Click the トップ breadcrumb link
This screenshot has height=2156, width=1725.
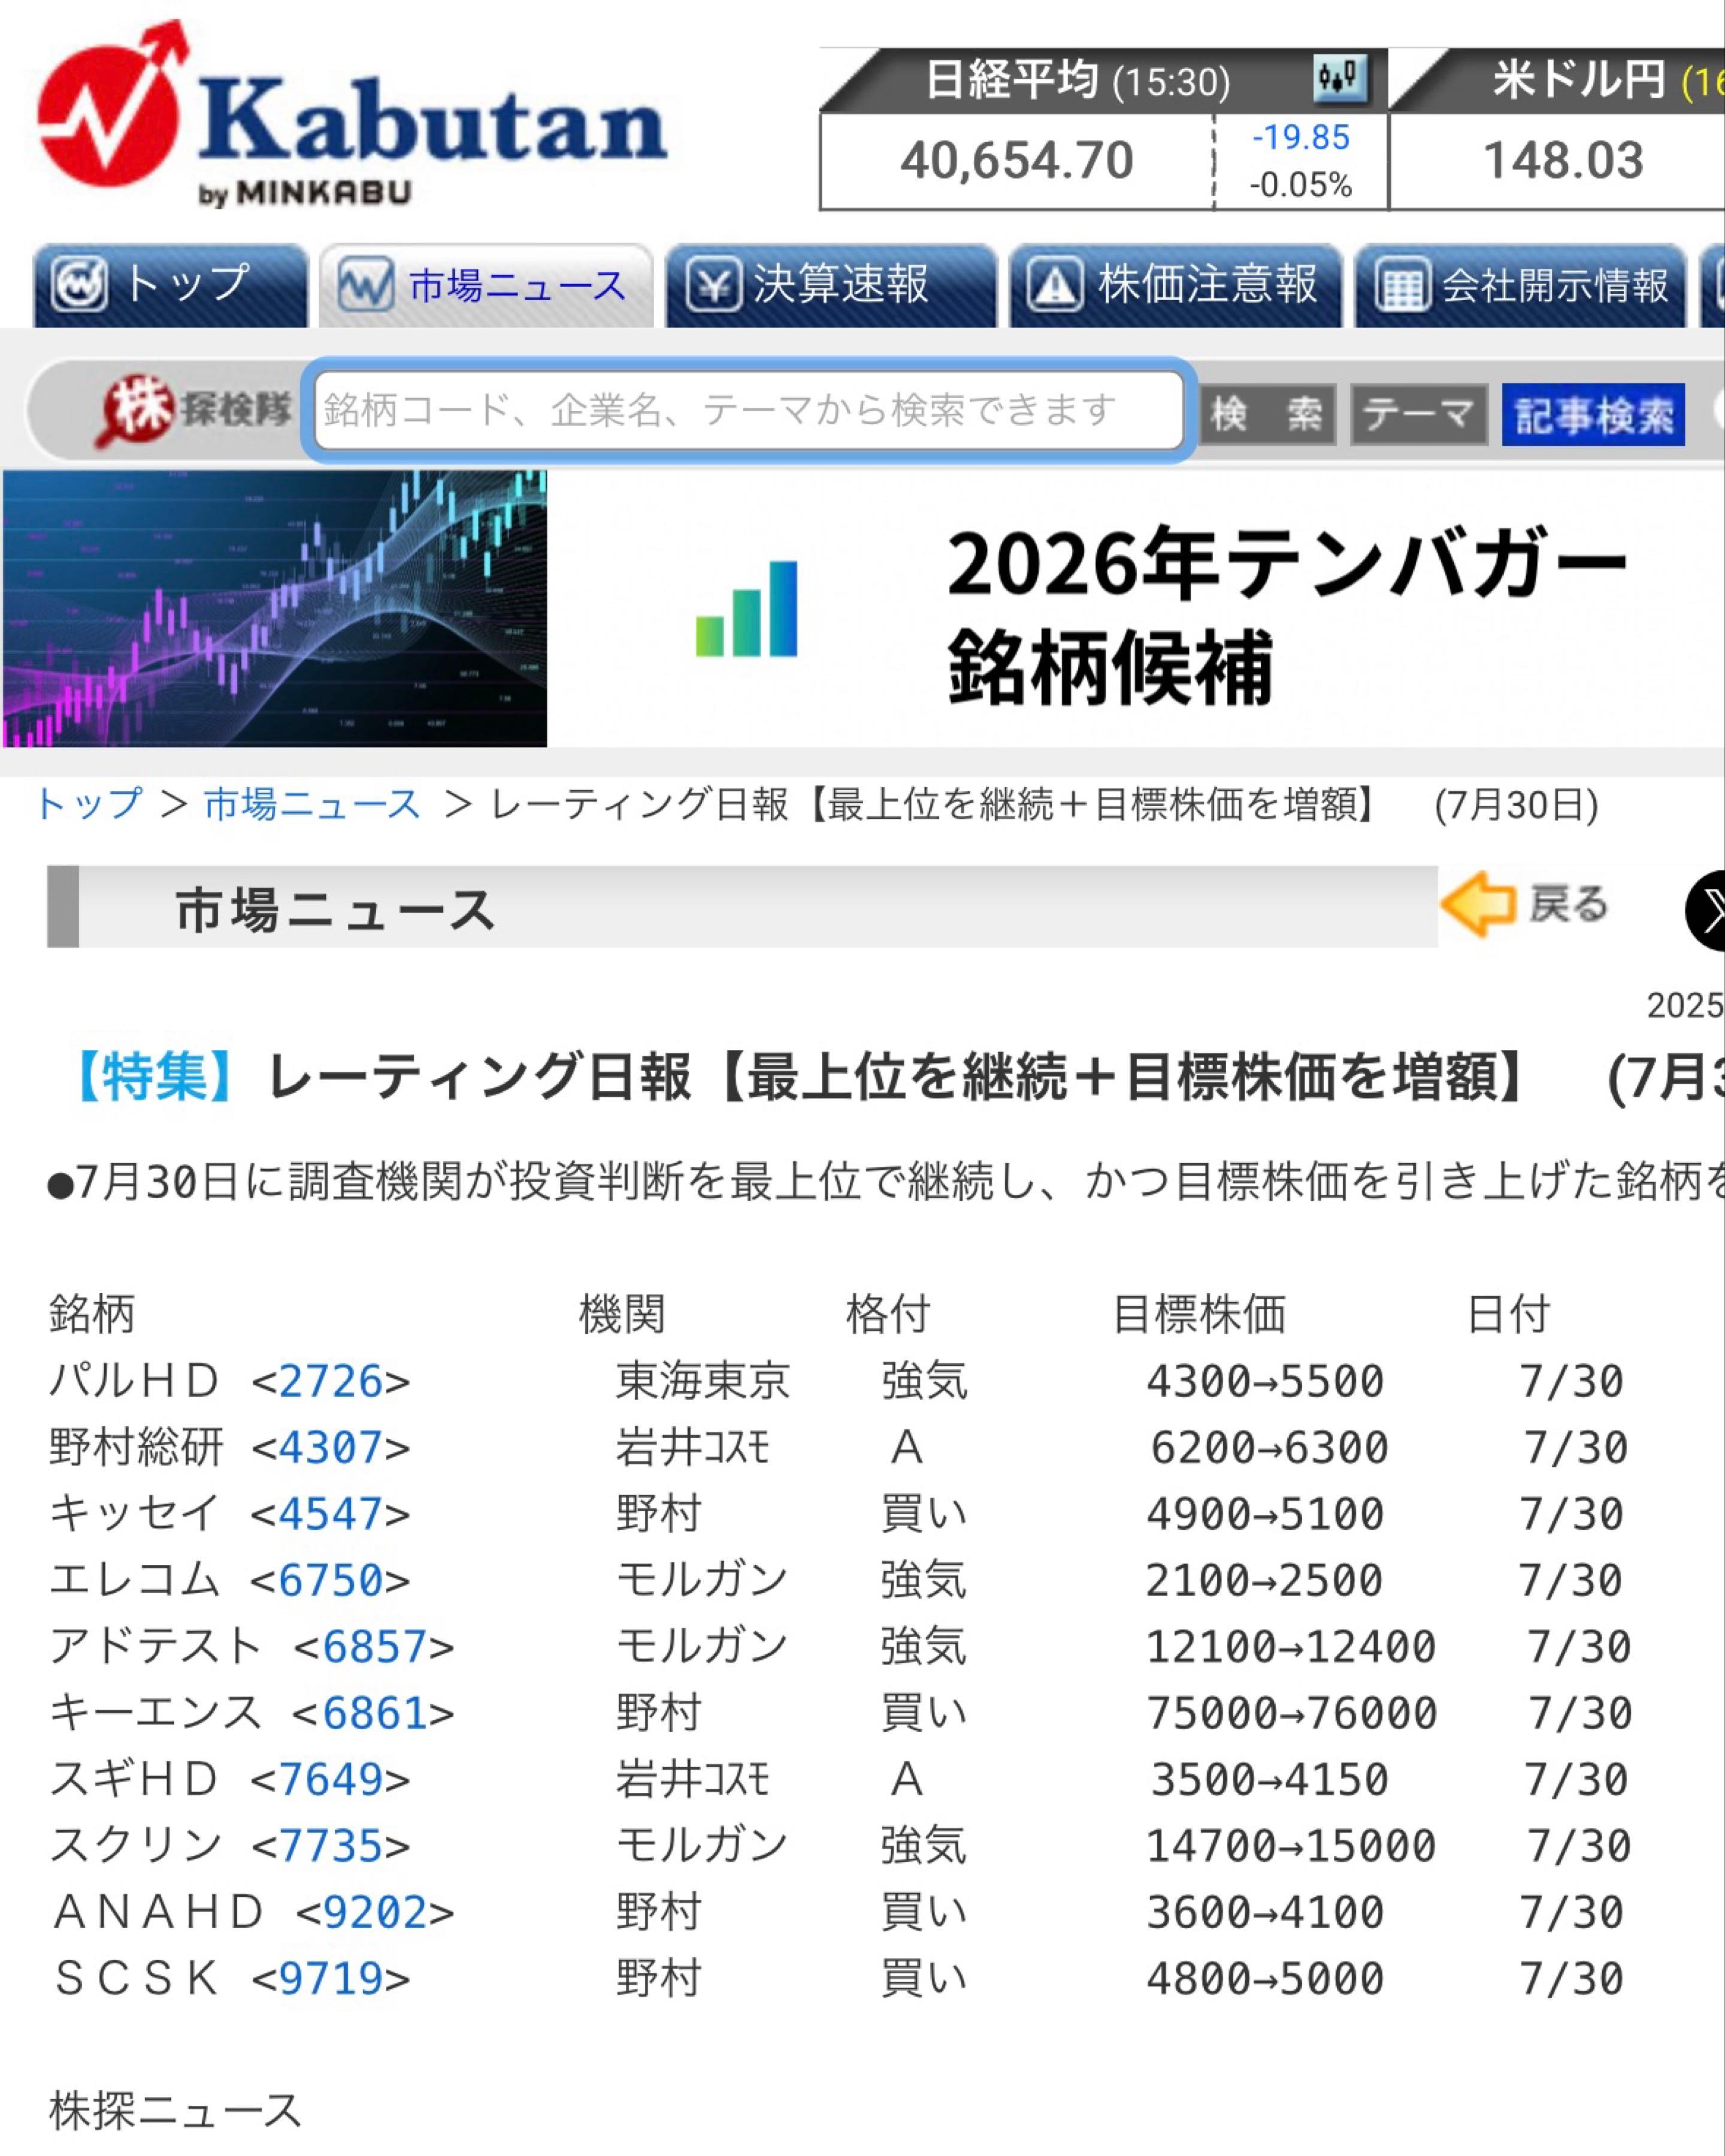[90, 804]
